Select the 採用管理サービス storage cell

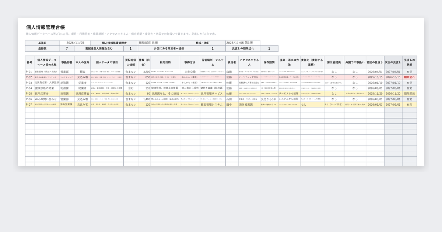point(213,94)
